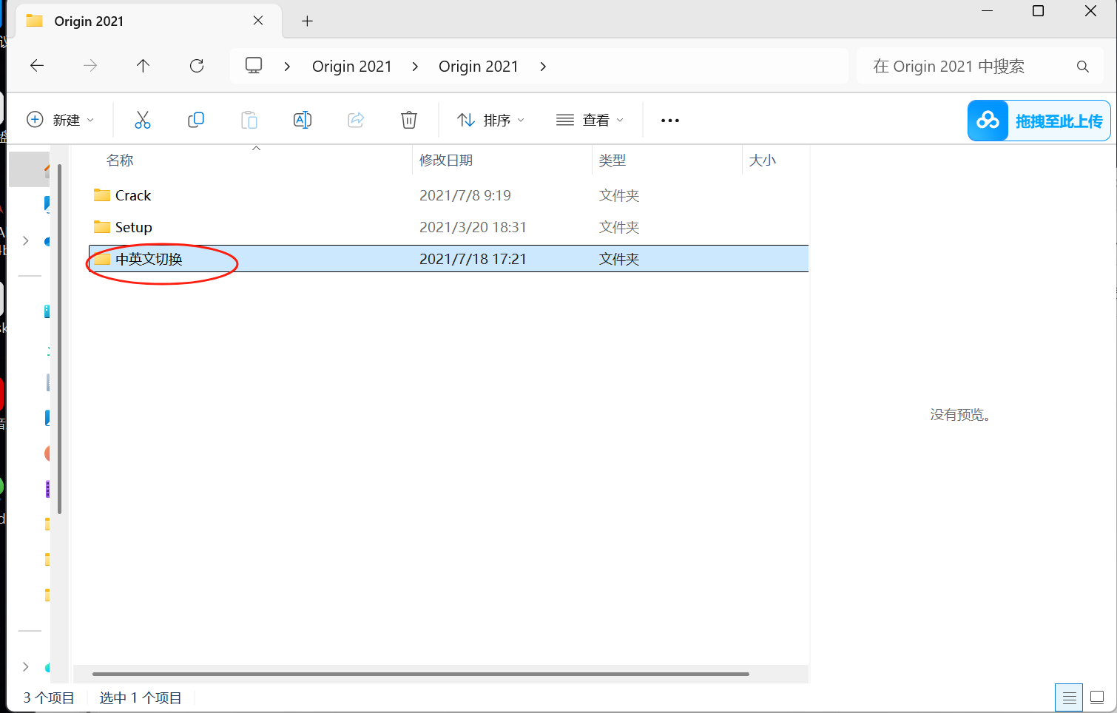This screenshot has width=1117, height=713.
Task: Click the current Origin 2021 breadcrumb segment
Action: coord(479,67)
